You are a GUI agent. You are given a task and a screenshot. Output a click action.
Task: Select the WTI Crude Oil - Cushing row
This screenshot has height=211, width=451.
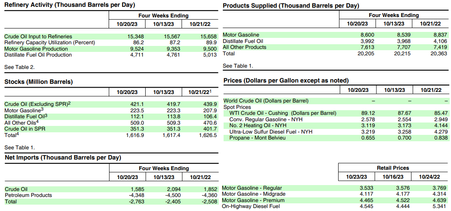(x=336, y=113)
